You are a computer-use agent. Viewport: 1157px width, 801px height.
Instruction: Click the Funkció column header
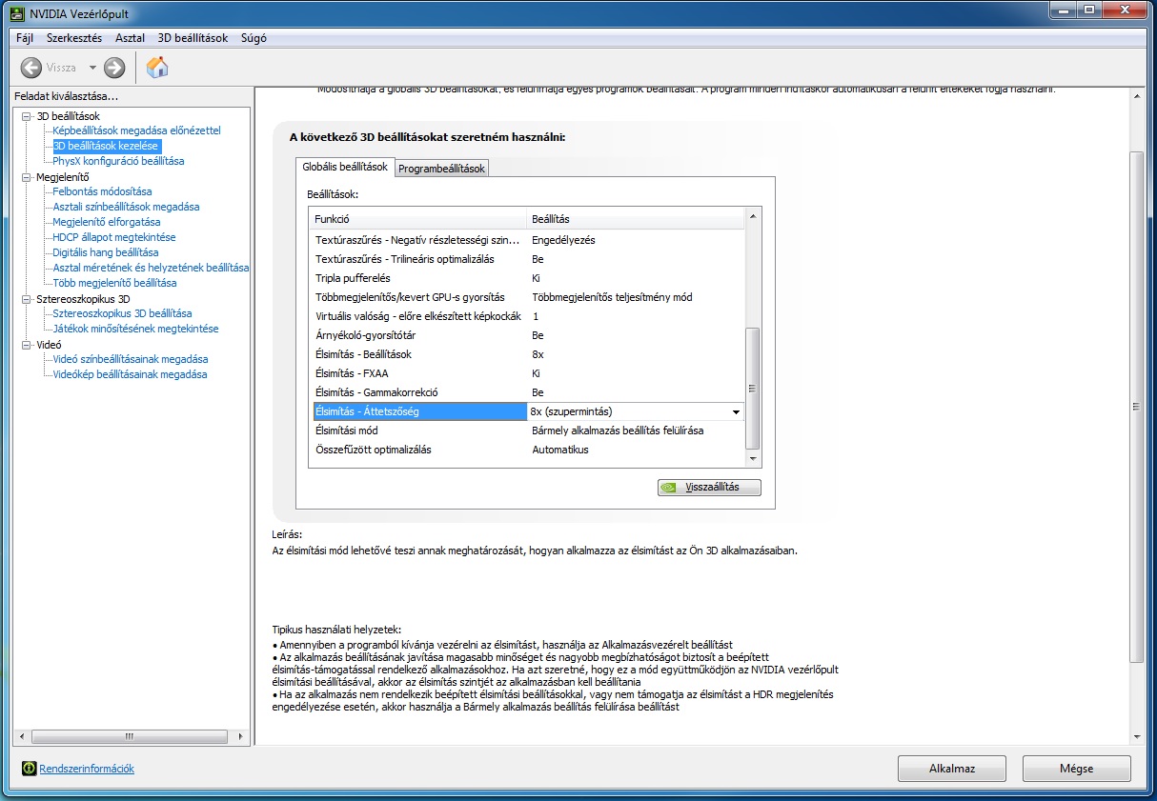coord(417,219)
